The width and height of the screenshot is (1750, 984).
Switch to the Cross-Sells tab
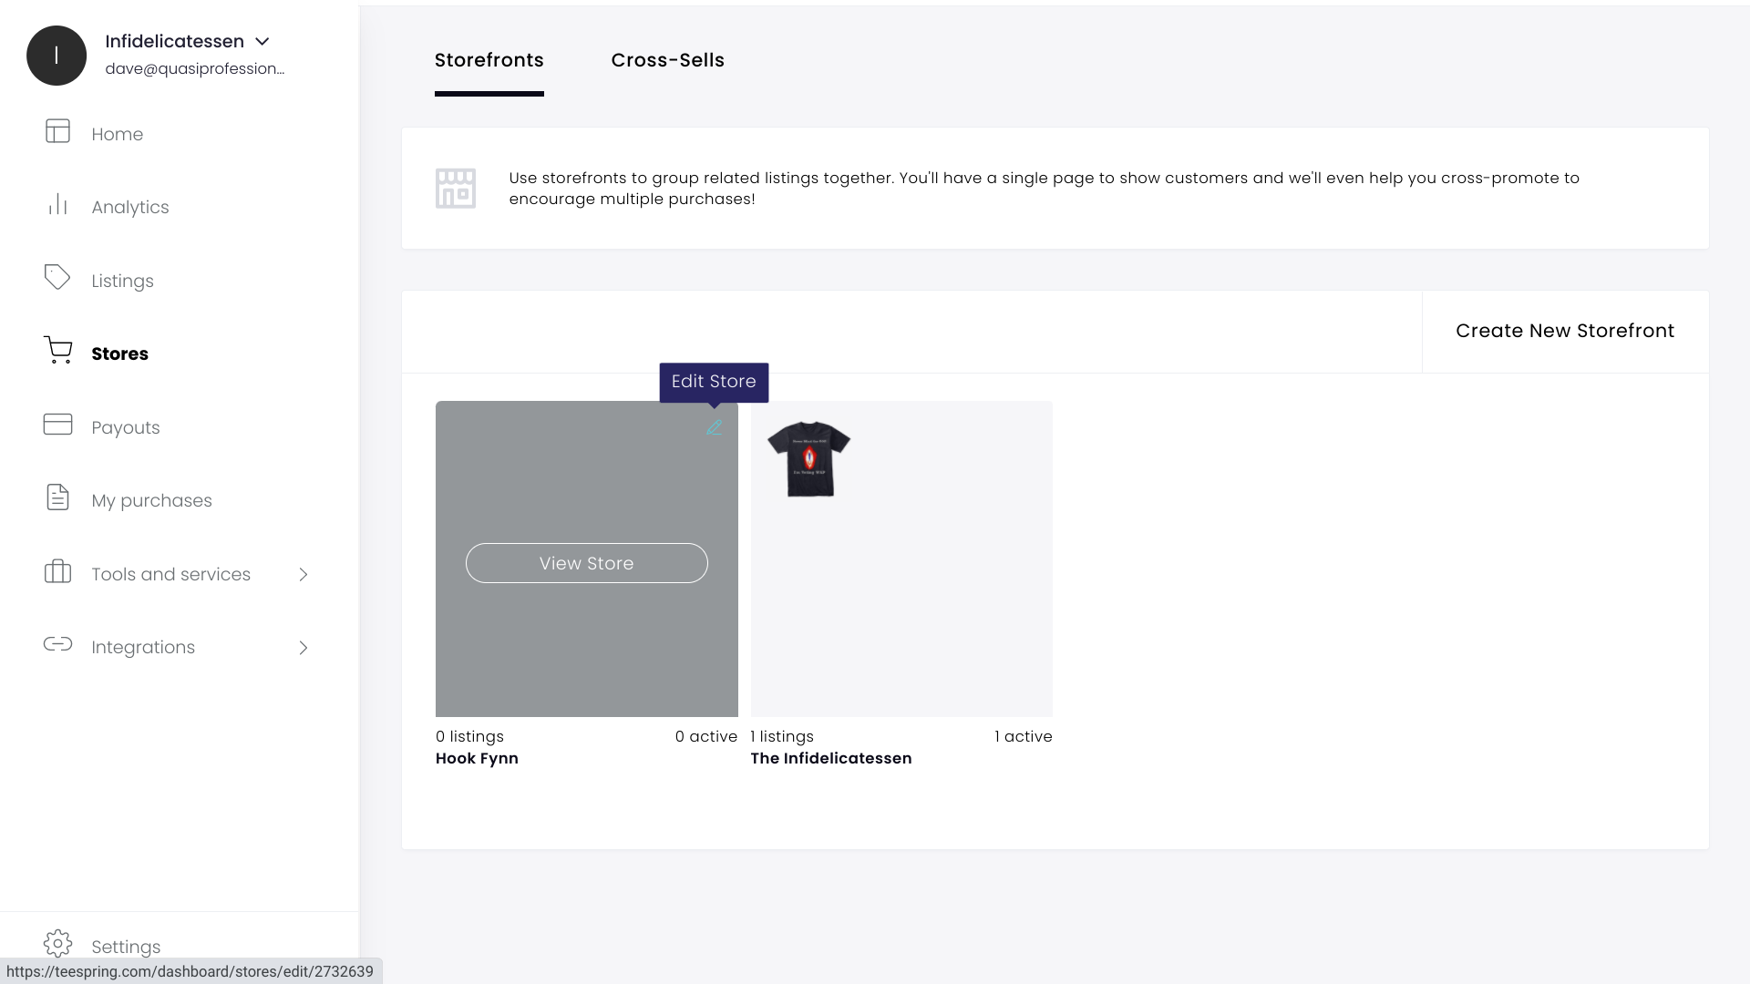tap(668, 60)
